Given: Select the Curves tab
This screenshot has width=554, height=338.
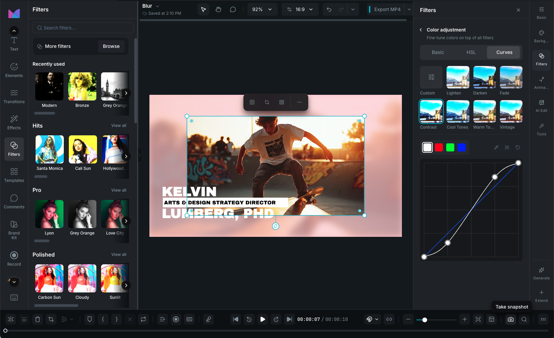Looking at the screenshot, I should (504, 52).
